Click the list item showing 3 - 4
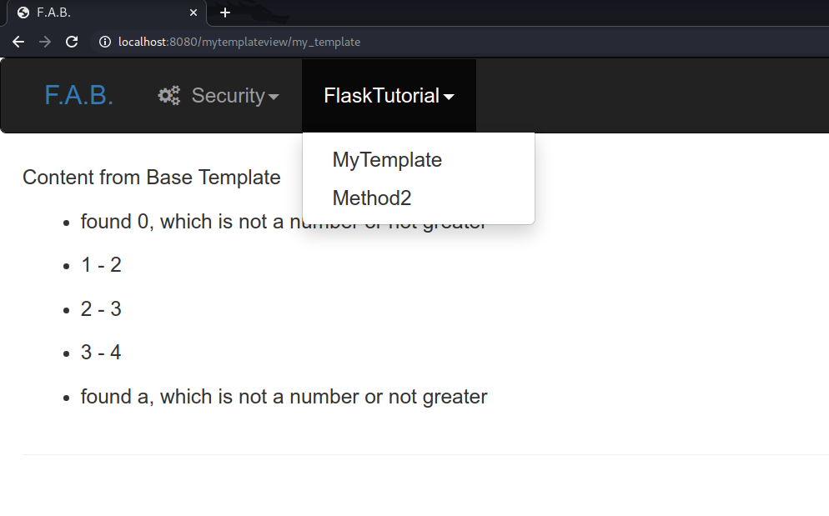The height and width of the screenshot is (516, 829). click(100, 352)
